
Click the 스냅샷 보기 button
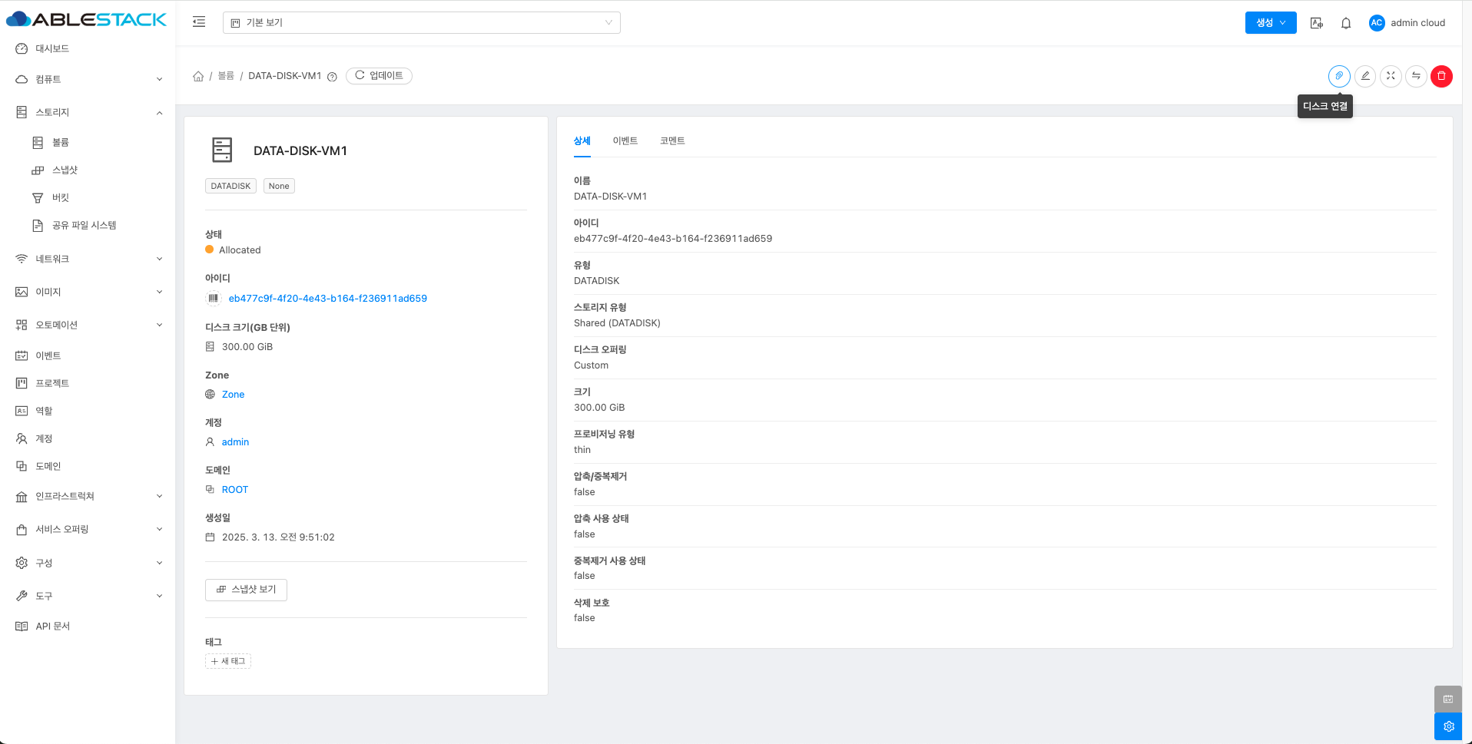pos(246,590)
